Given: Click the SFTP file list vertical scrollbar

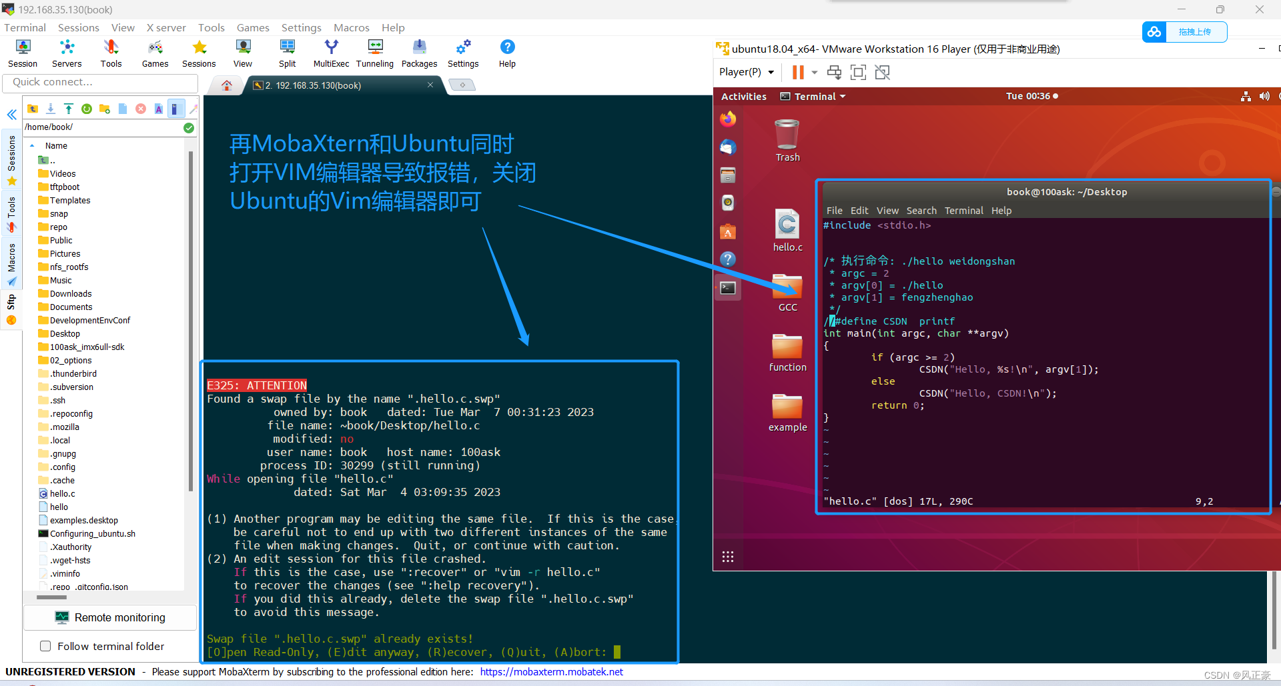Looking at the screenshot, I should pos(190,320).
